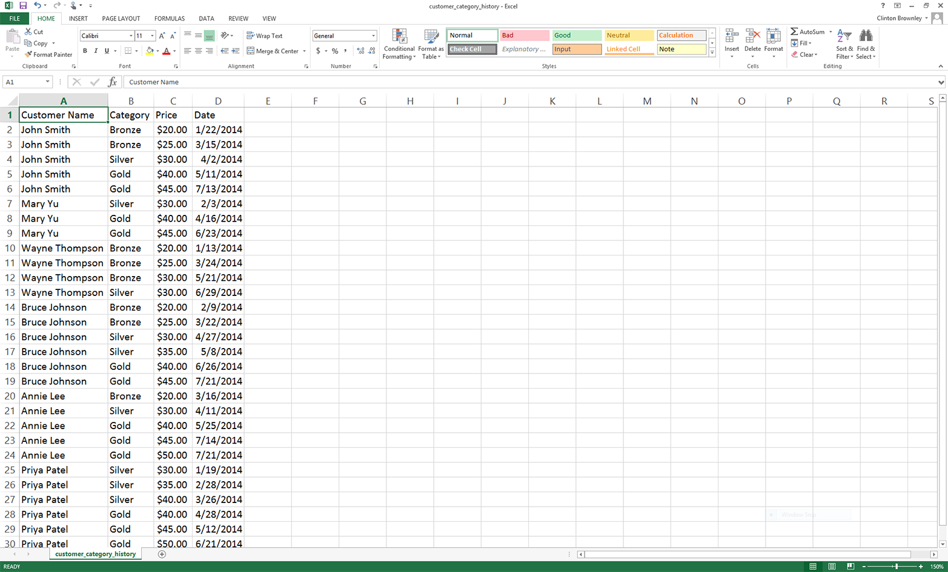The width and height of the screenshot is (948, 572).
Task: Open Sort & Filter
Action: [x=844, y=44]
